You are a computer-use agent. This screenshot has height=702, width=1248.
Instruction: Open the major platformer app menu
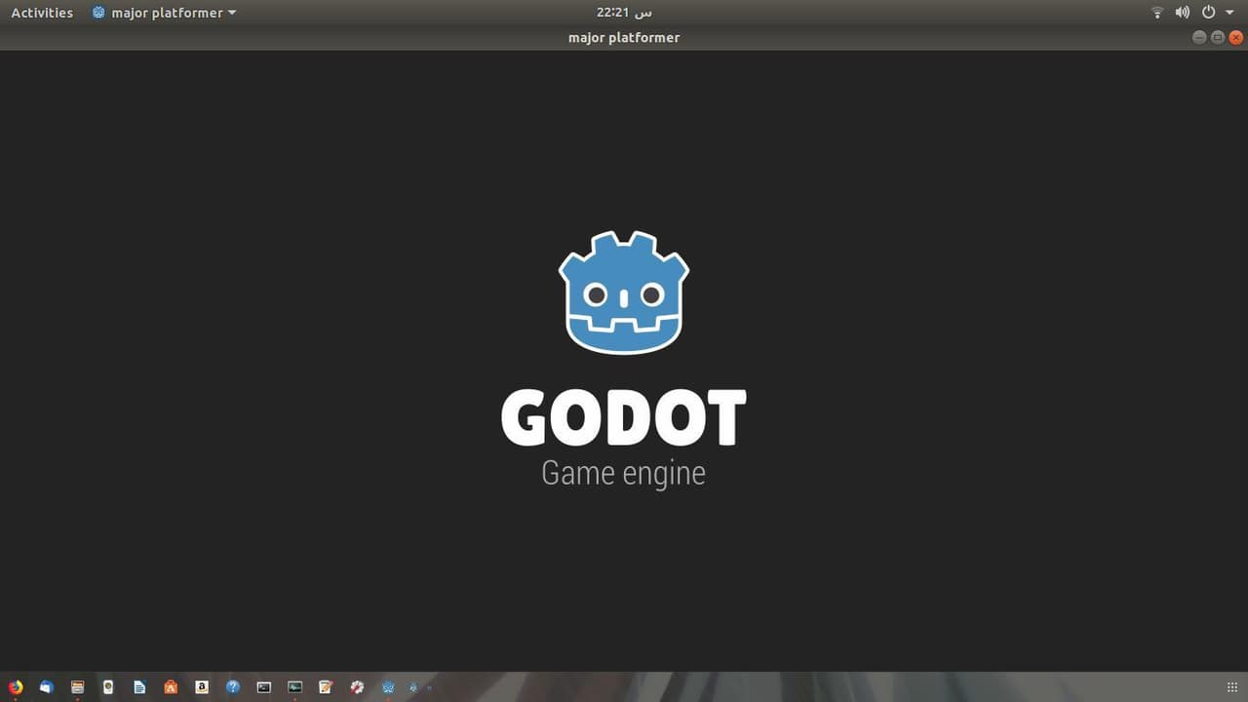click(164, 13)
